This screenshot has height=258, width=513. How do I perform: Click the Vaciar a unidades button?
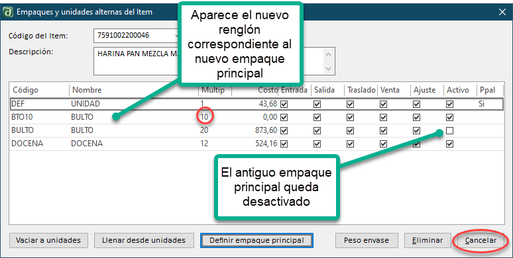point(48,240)
